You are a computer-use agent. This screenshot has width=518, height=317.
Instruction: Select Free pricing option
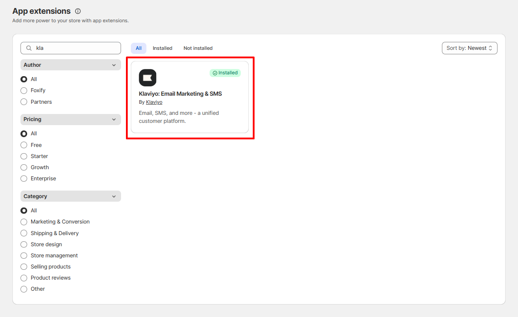(x=24, y=145)
